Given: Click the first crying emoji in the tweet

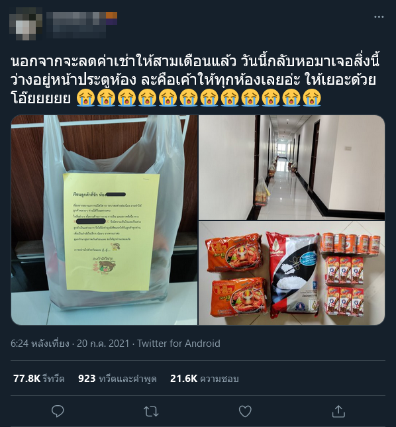Looking at the screenshot, I should 85,97.
